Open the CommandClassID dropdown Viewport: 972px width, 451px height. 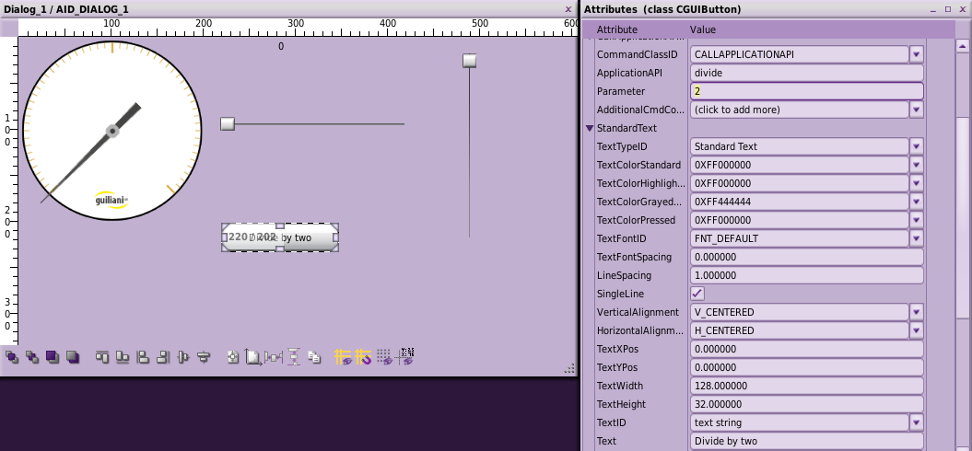(x=916, y=54)
